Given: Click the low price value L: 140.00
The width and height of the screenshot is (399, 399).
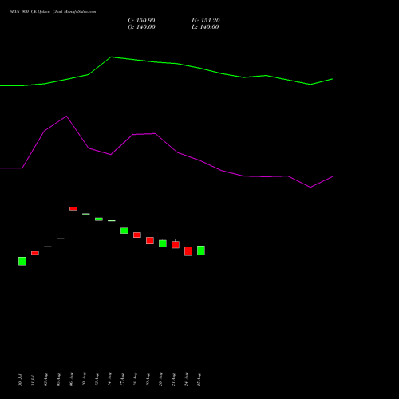Looking at the screenshot, I should pos(205,27).
